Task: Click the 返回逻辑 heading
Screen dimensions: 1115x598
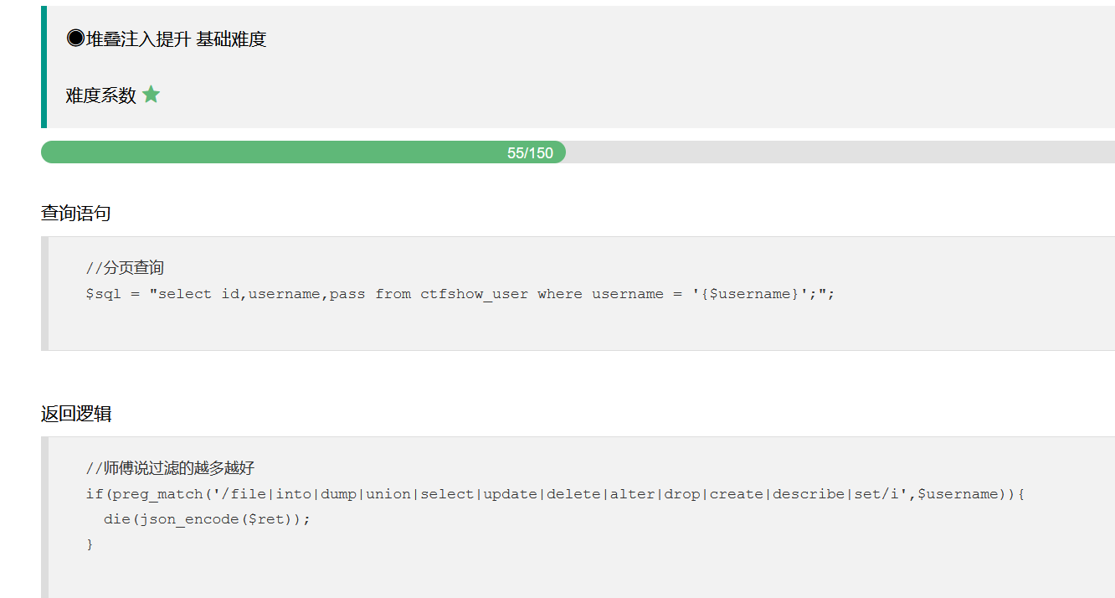Action: coord(76,414)
